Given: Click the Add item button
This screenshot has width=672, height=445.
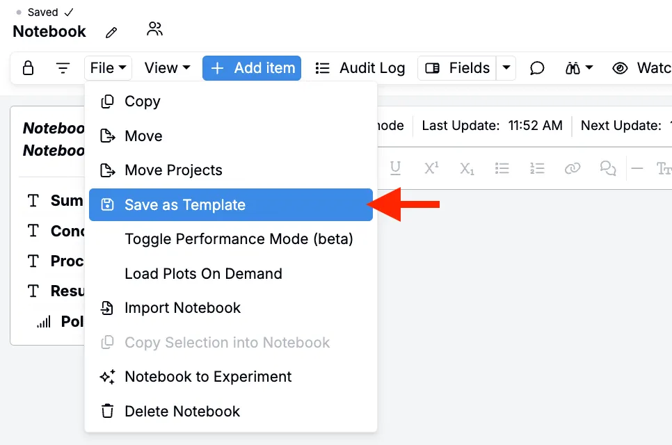Looking at the screenshot, I should pos(252,68).
